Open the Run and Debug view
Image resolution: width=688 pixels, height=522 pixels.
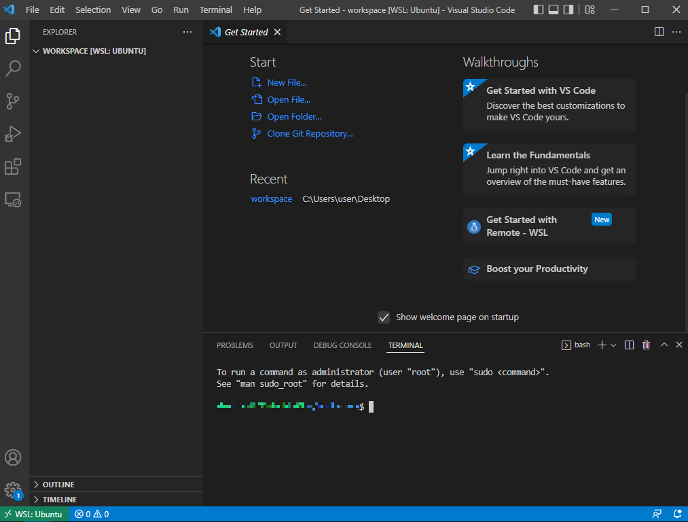(x=13, y=134)
